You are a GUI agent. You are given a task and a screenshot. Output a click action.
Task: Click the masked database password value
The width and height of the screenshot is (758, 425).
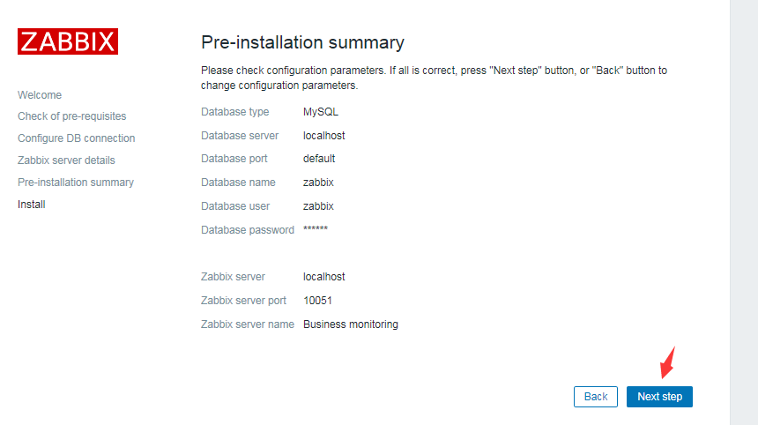coord(316,230)
